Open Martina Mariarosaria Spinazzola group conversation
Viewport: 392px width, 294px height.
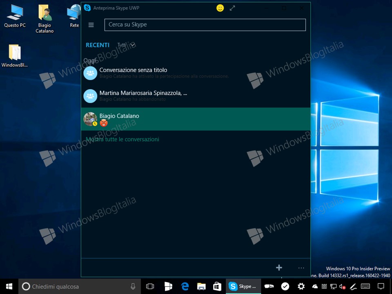[196, 96]
